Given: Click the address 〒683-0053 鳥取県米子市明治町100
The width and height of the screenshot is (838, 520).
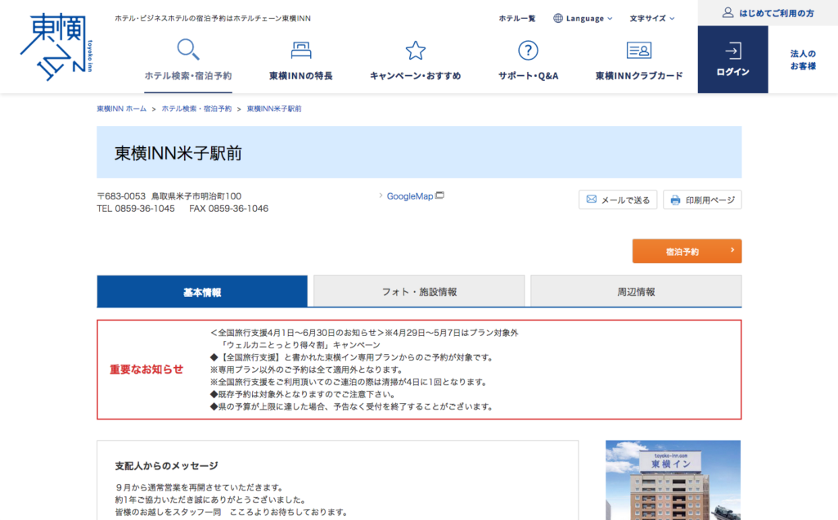Looking at the screenshot, I should click(x=169, y=196).
